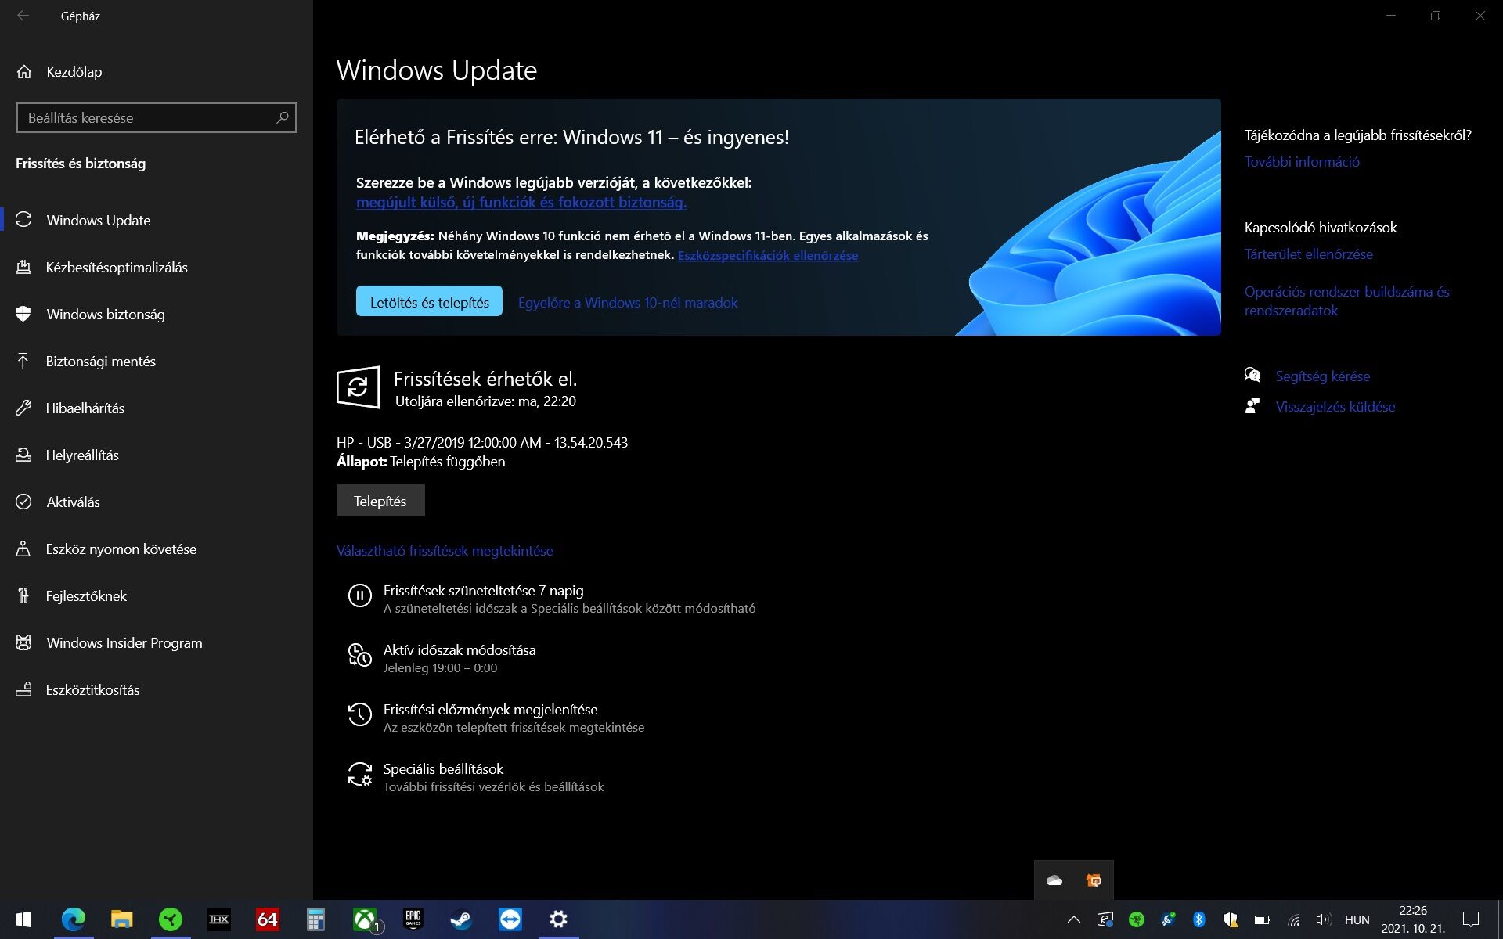Click the magnifier icon in search box
The width and height of the screenshot is (1503, 939).
coord(283,117)
